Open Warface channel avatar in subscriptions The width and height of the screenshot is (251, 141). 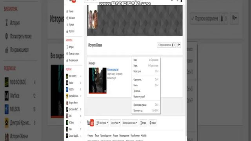(67, 83)
